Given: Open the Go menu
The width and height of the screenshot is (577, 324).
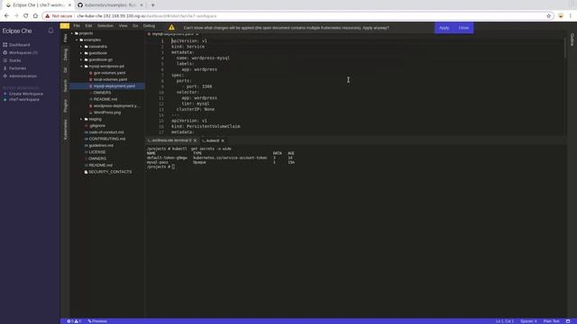Looking at the screenshot, I should pos(135,26).
